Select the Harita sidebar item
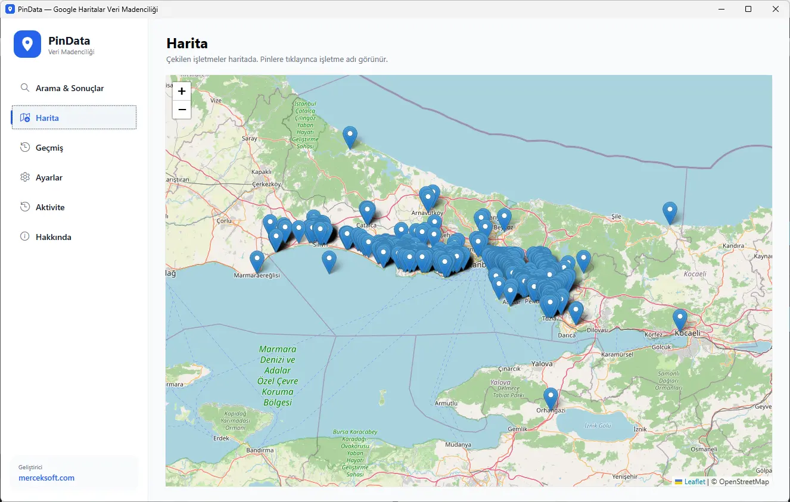The height and width of the screenshot is (502, 790). tap(74, 118)
